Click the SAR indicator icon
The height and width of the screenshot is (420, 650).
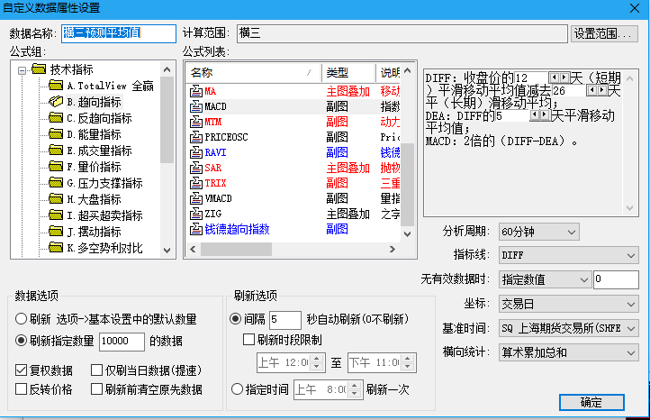(x=195, y=169)
